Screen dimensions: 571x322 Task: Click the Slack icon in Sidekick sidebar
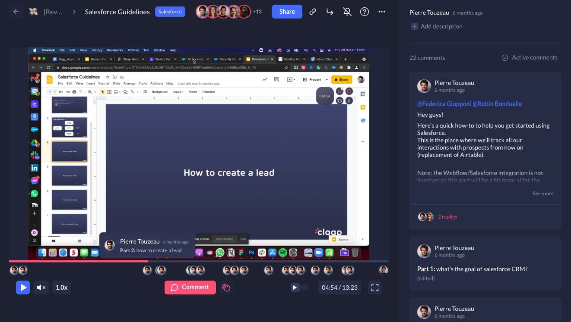(35, 155)
